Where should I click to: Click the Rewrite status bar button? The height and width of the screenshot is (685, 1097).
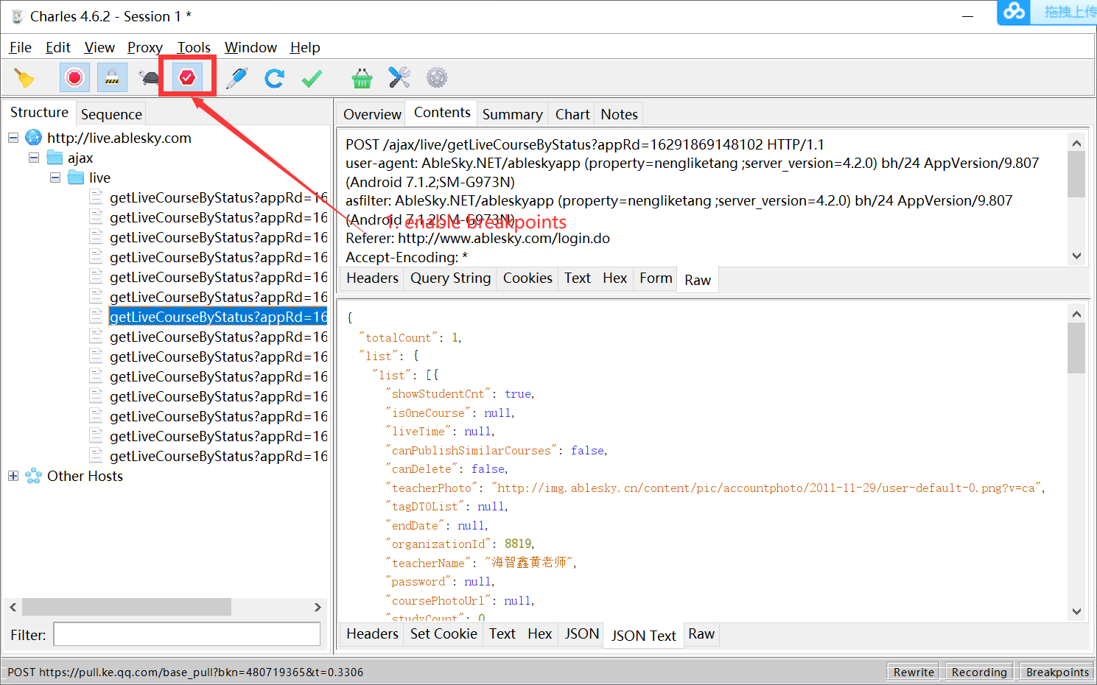click(914, 672)
